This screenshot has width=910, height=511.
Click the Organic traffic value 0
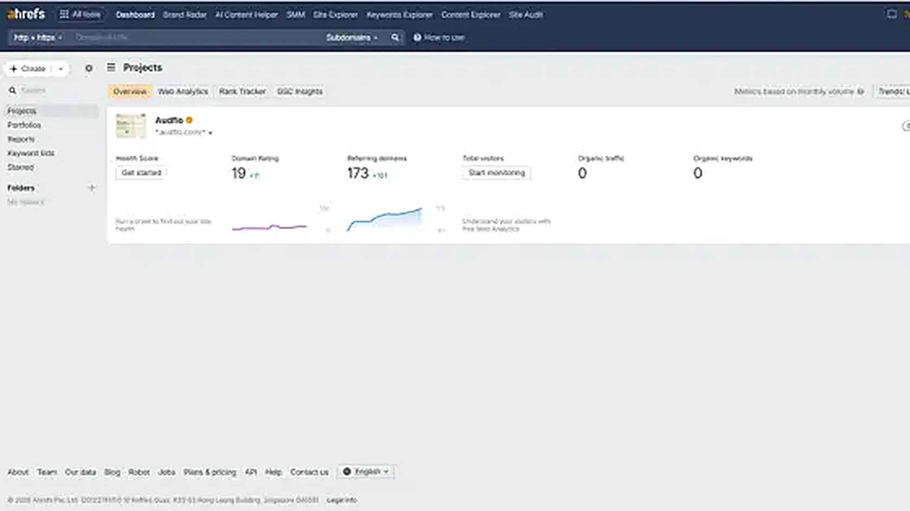point(582,173)
